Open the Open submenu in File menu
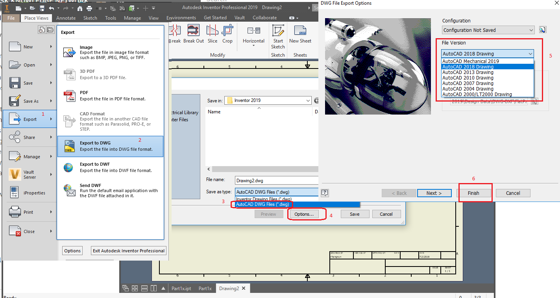Screen dimensions: 560x298 [x=30, y=65]
